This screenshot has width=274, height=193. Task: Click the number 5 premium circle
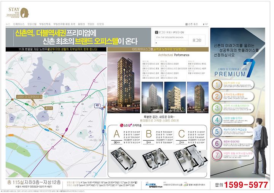tap(217, 131)
